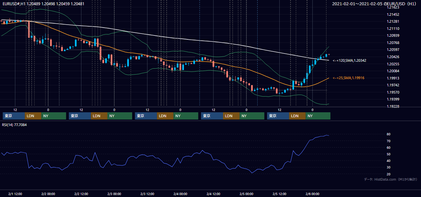The height and width of the screenshot is (197, 421).
Task: Select the 120 SMA label reading 1.20342
Action: pyautogui.click(x=350, y=60)
